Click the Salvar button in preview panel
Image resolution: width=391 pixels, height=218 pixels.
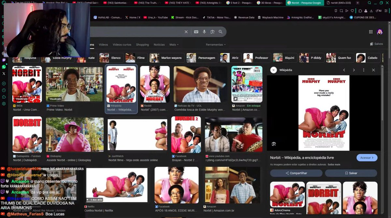(351, 173)
